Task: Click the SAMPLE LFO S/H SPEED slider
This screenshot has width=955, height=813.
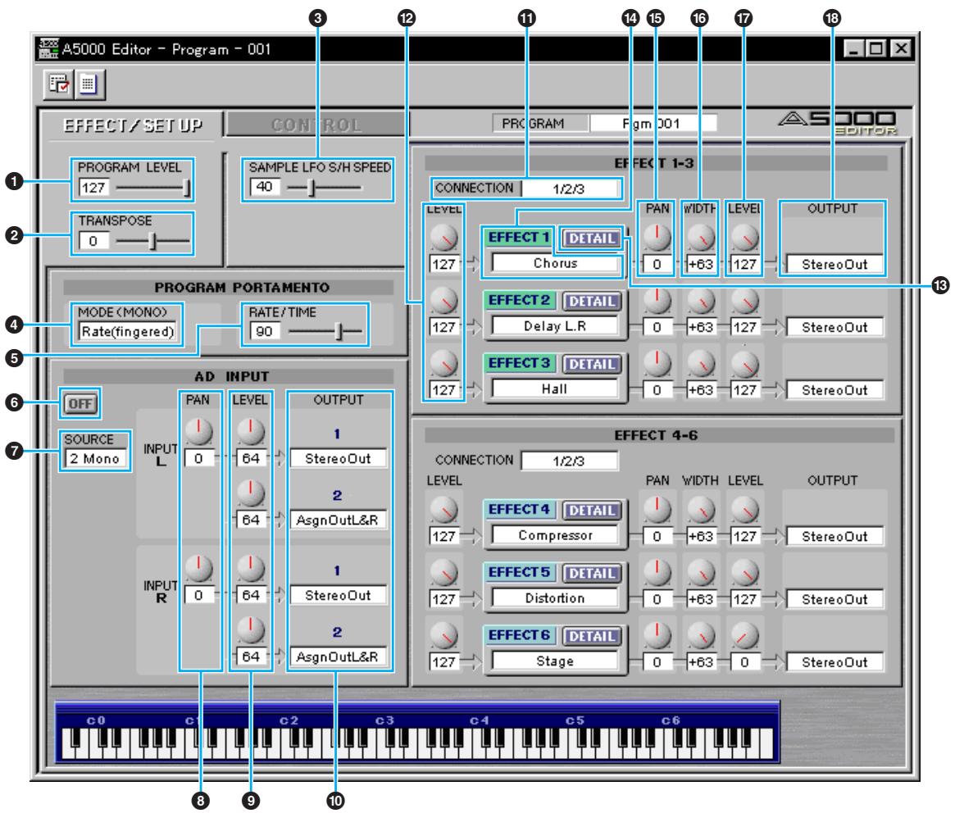Action: click(324, 188)
